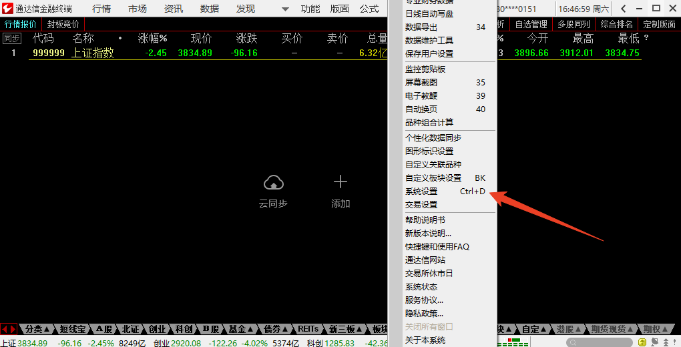Expand the 自定 bottom tab
681x347 pixels.
[533, 329]
